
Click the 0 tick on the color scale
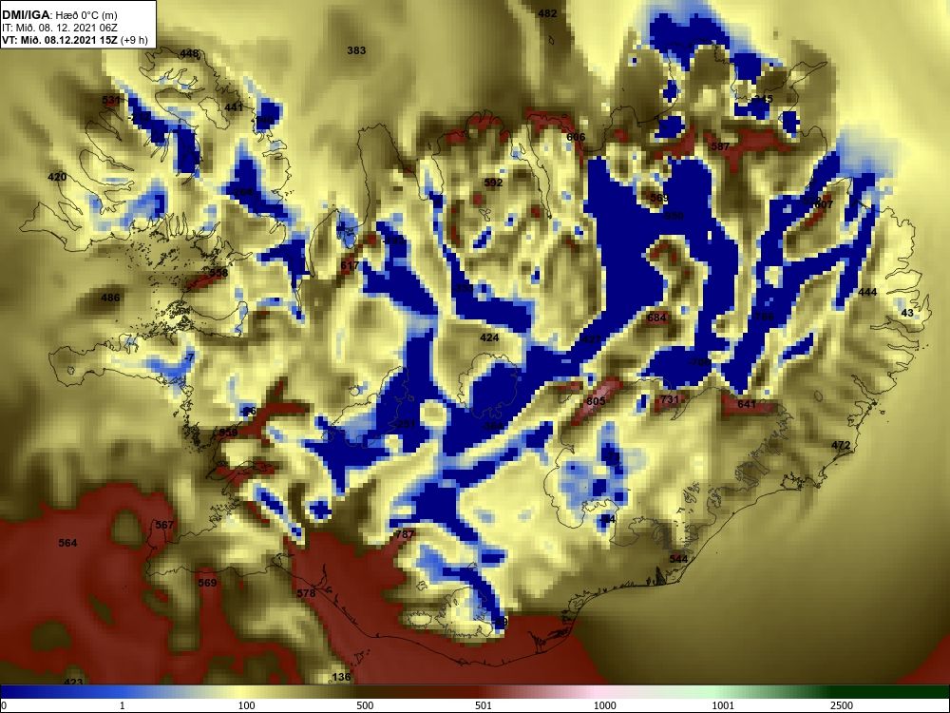point(4,705)
